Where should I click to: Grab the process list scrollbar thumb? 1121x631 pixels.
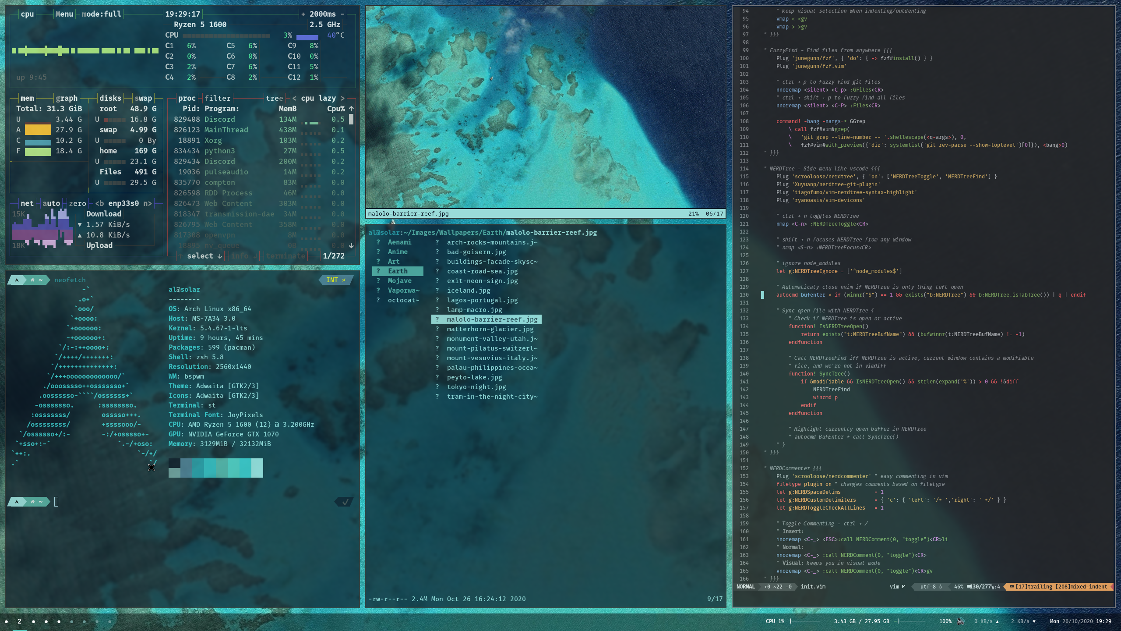[x=351, y=119]
